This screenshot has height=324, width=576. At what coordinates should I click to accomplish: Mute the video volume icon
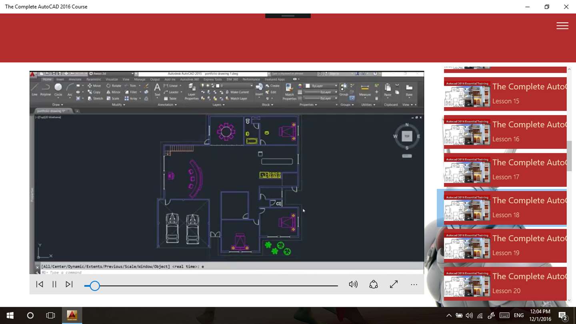tap(353, 284)
